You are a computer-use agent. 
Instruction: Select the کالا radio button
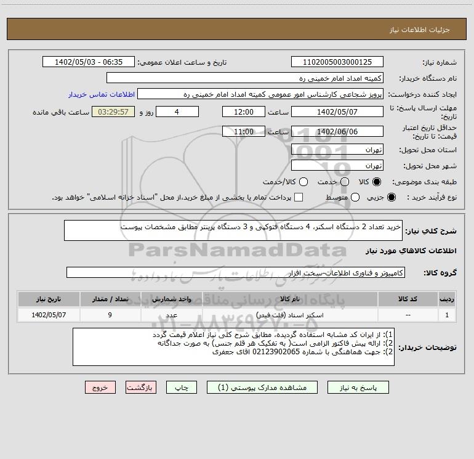[377, 182]
